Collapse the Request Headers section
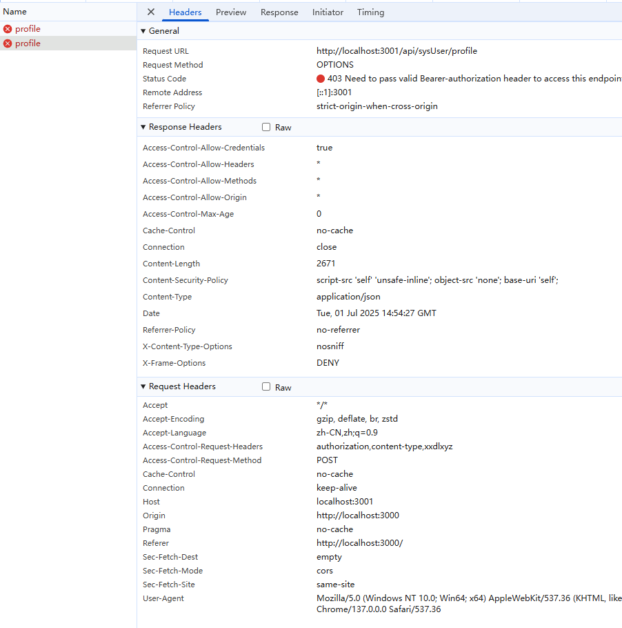 143,386
